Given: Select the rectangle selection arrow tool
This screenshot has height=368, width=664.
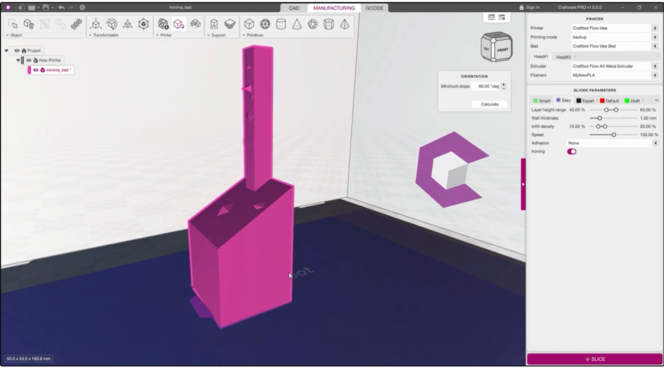Looking at the screenshot, I should click(14, 24).
